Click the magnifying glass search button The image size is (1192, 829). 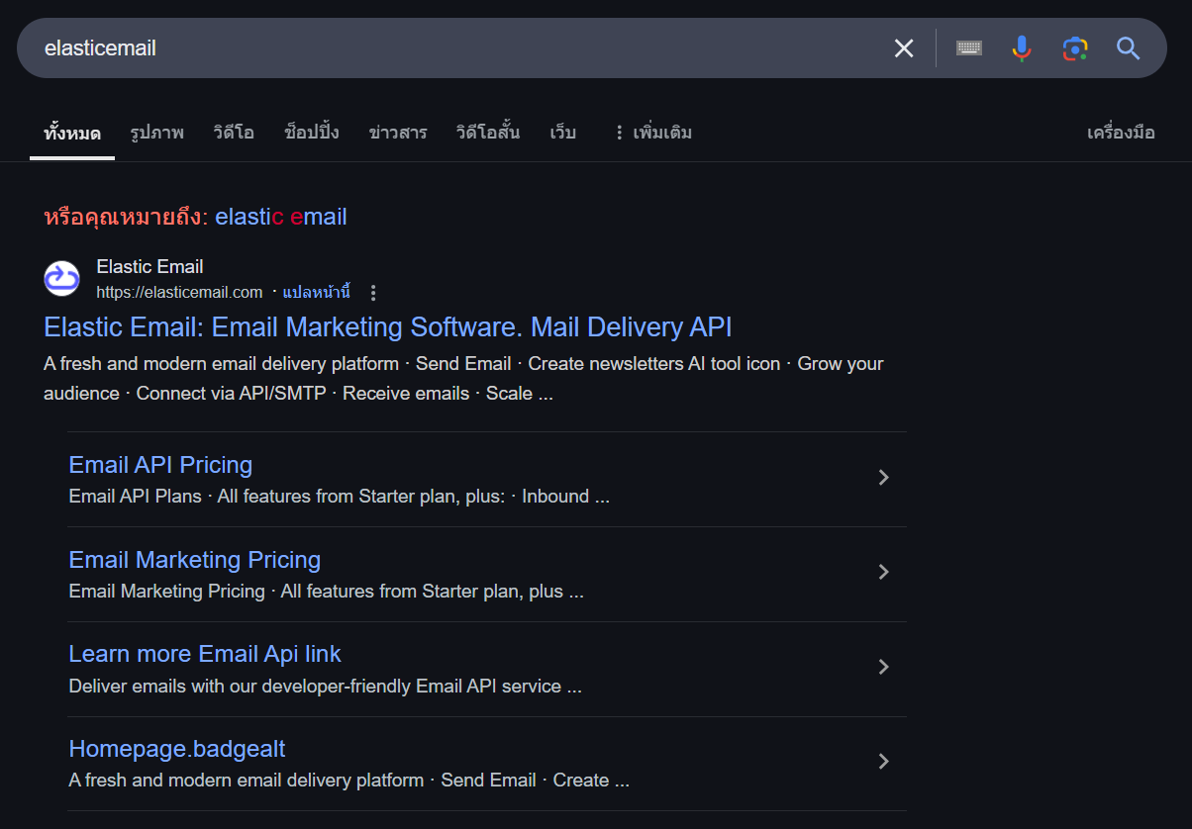[x=1129, y=48]
